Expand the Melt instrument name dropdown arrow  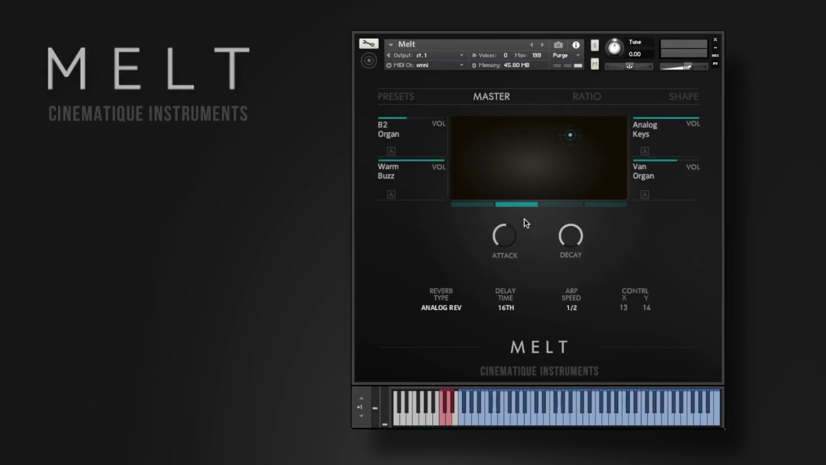pos(390,45)
